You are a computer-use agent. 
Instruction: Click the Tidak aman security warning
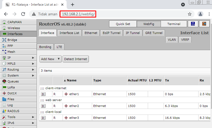(x=45, y=14)
